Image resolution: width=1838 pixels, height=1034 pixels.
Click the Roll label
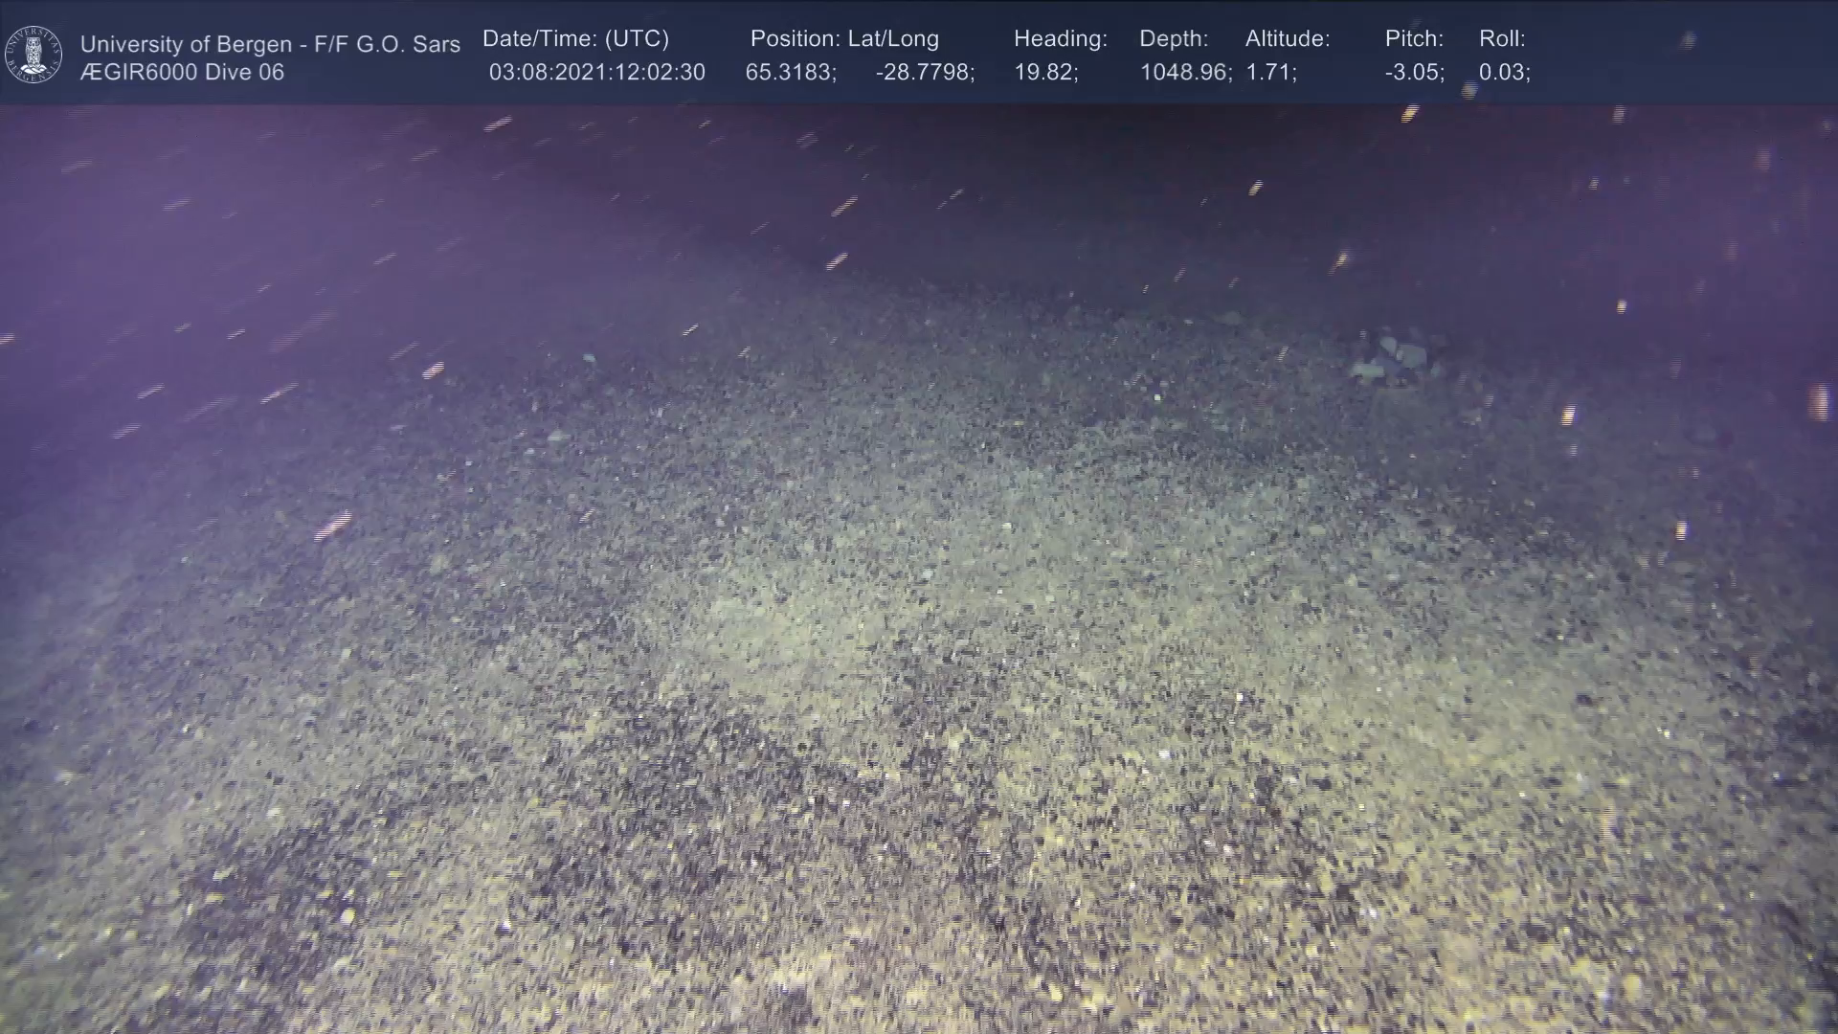coord(1501,39)
